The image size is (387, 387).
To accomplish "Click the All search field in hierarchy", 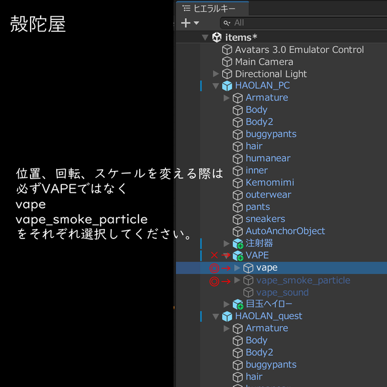I will [x=303, y=23].
